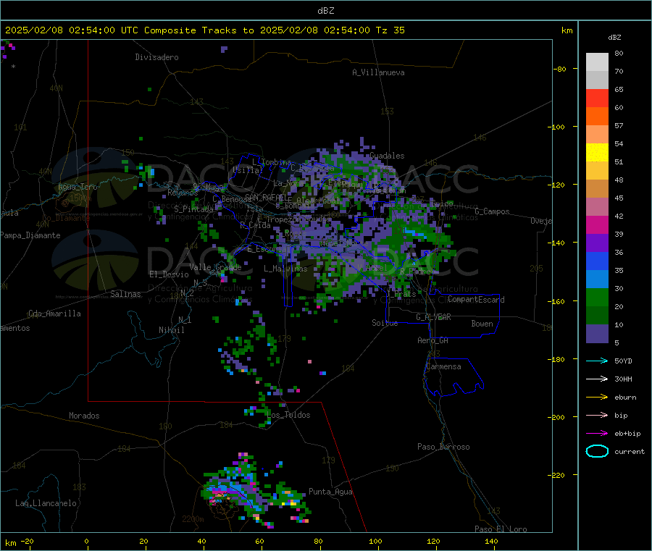Click the 'Morados' map label

(85, 416)
